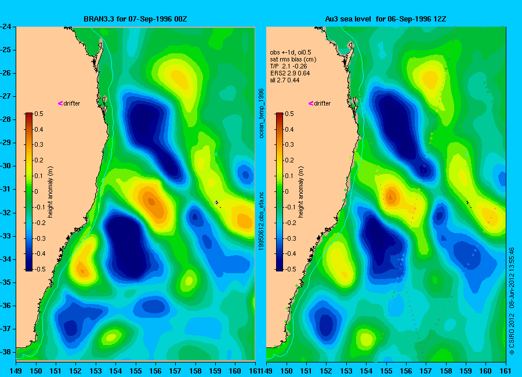Select the "ERS2 2.9 0.64" statistics line
The height and width of the screenshot is (377, 522).
(289, 73)
